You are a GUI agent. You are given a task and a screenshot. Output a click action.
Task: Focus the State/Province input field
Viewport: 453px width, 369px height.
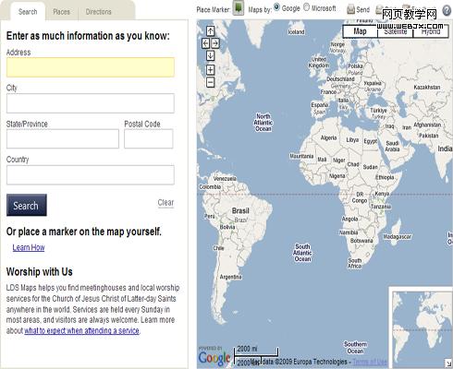pos(63,138)
